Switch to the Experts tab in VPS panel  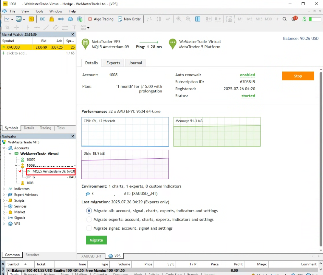pos(113,63)
